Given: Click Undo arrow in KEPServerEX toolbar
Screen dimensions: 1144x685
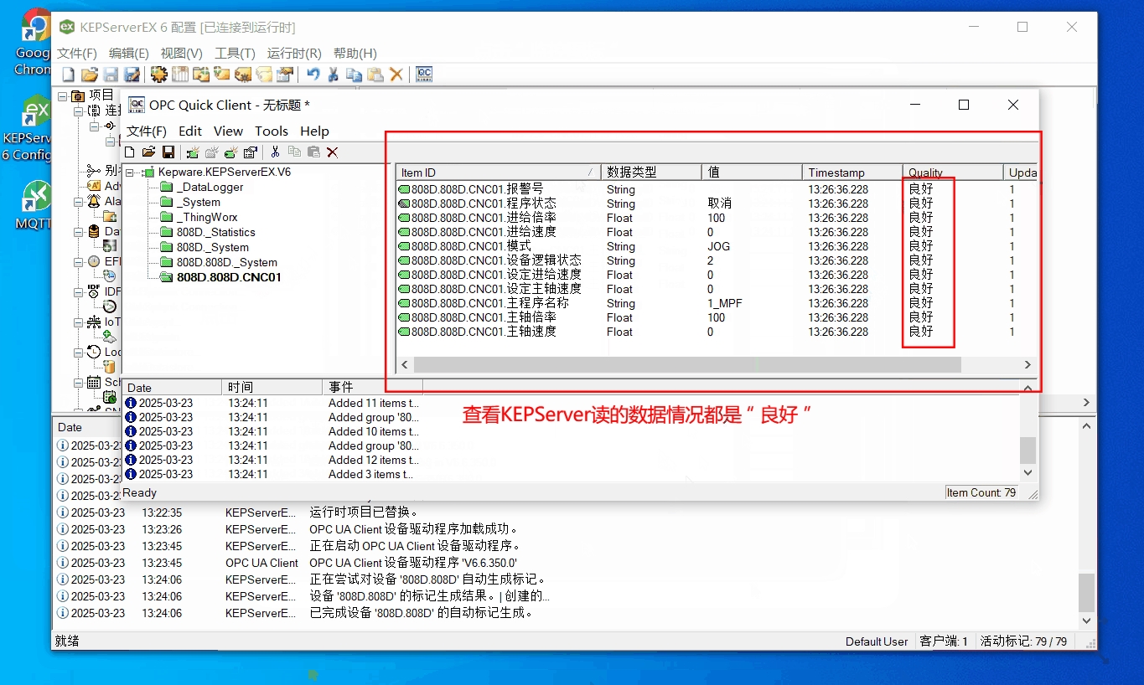Looking at the screenshot, I should click(313, 75).
